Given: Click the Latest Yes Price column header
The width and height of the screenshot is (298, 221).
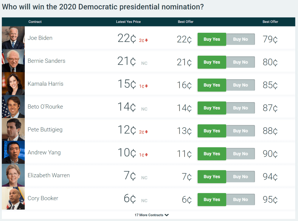Looking at the screenshot, I should tap(128, 22).
